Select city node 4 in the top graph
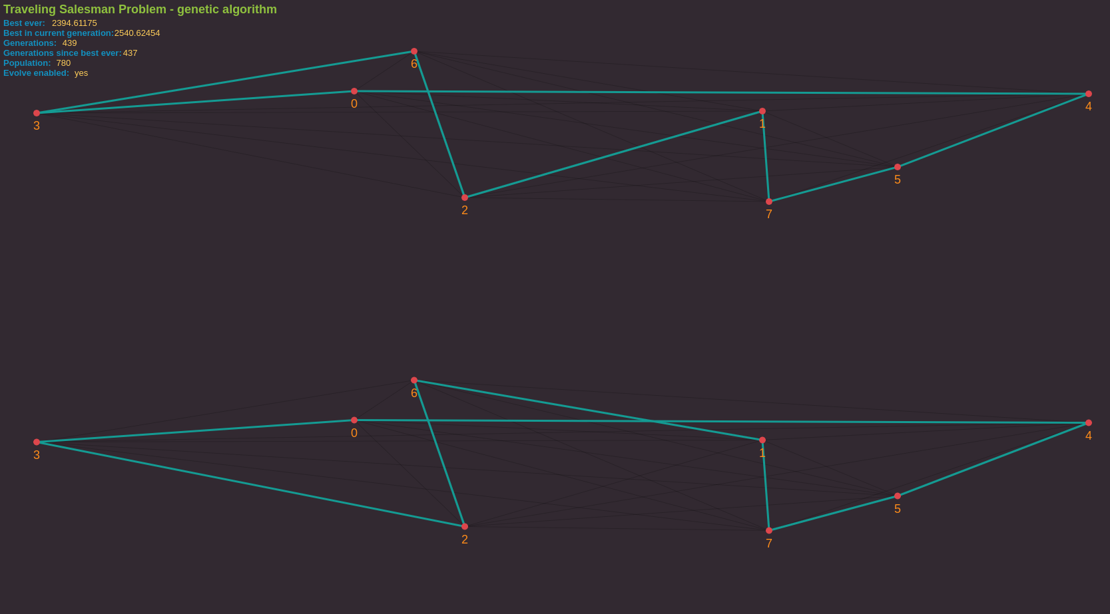Image resolution: width=1110 pixels, height=614 pixels. (1089, 94)
